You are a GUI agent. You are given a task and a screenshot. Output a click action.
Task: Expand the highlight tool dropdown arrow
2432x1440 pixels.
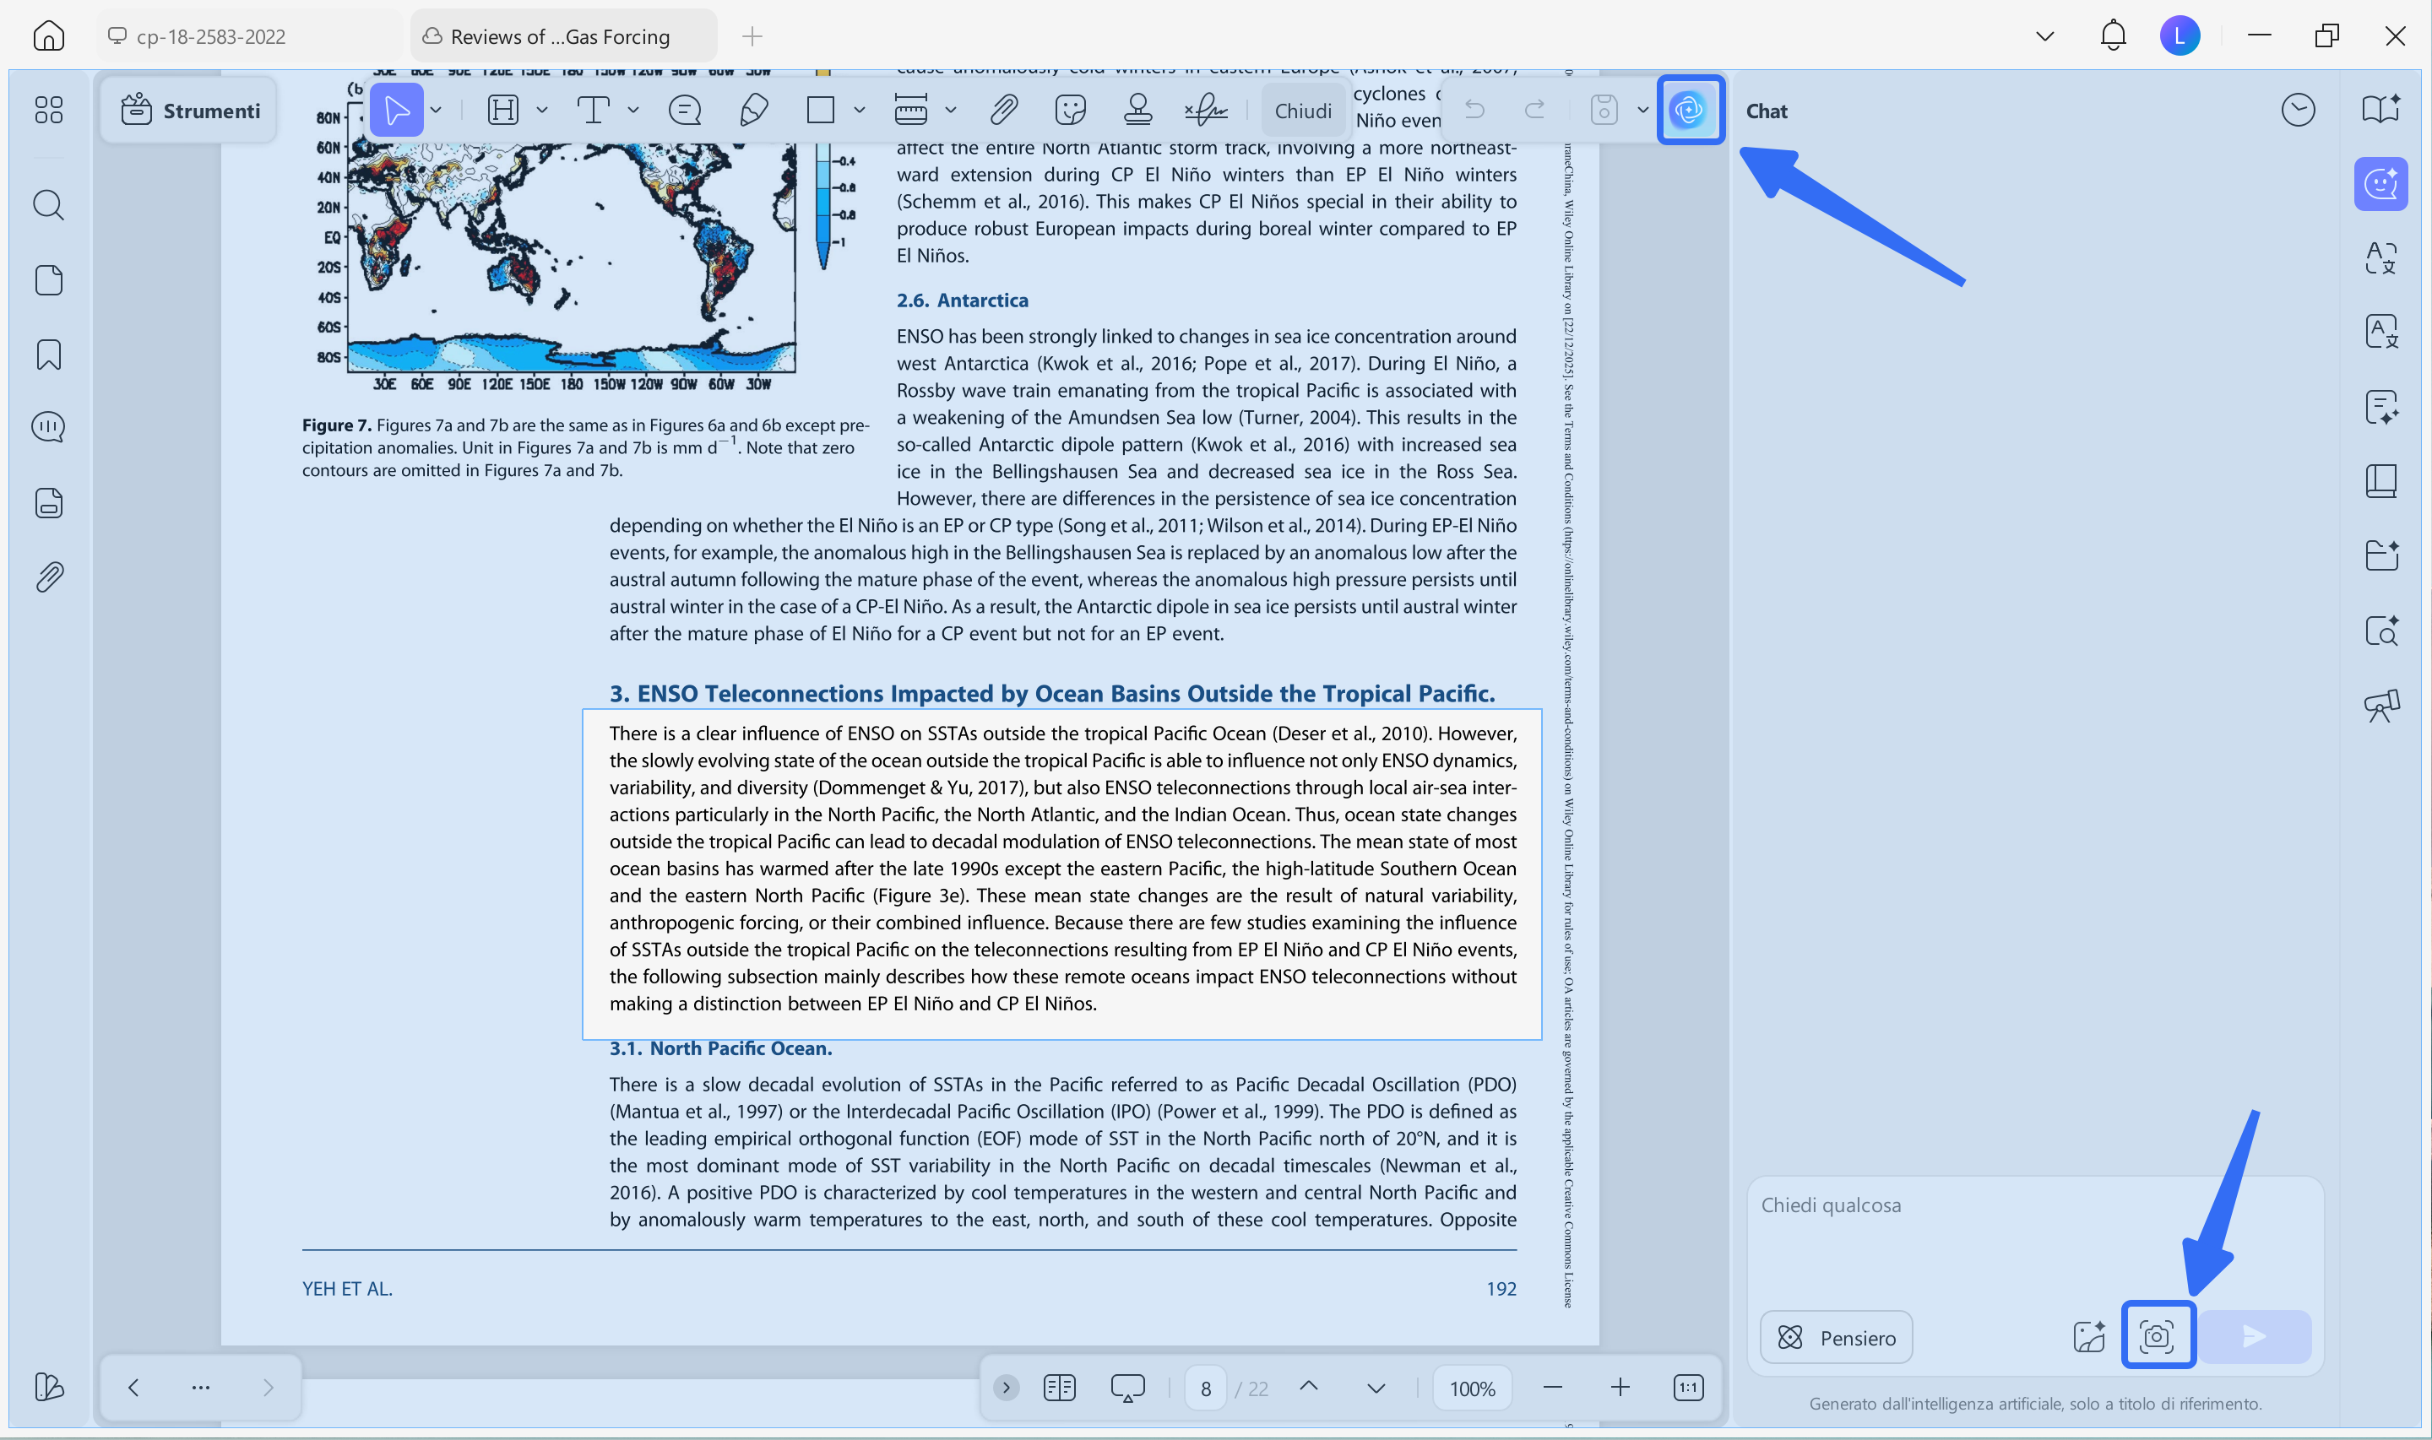(541, 110)
